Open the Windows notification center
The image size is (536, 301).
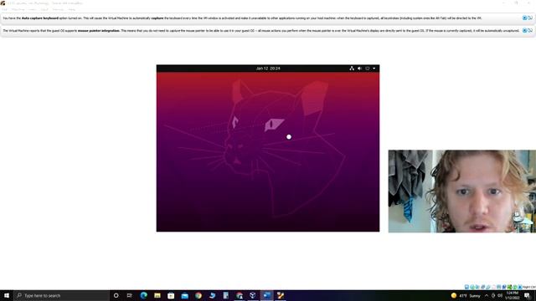click(x=527, y=295)
